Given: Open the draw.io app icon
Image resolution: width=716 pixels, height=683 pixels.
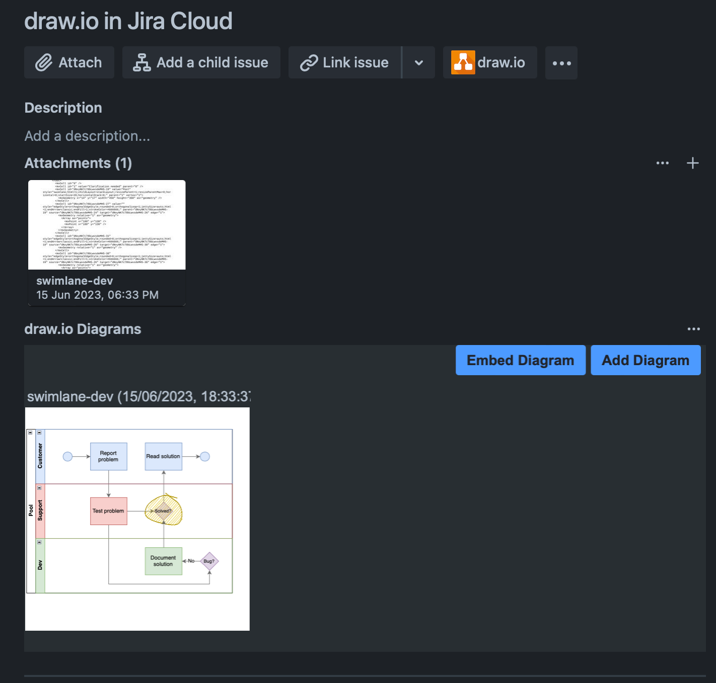Looking at the screenshot, I should (x=463, y=62).
